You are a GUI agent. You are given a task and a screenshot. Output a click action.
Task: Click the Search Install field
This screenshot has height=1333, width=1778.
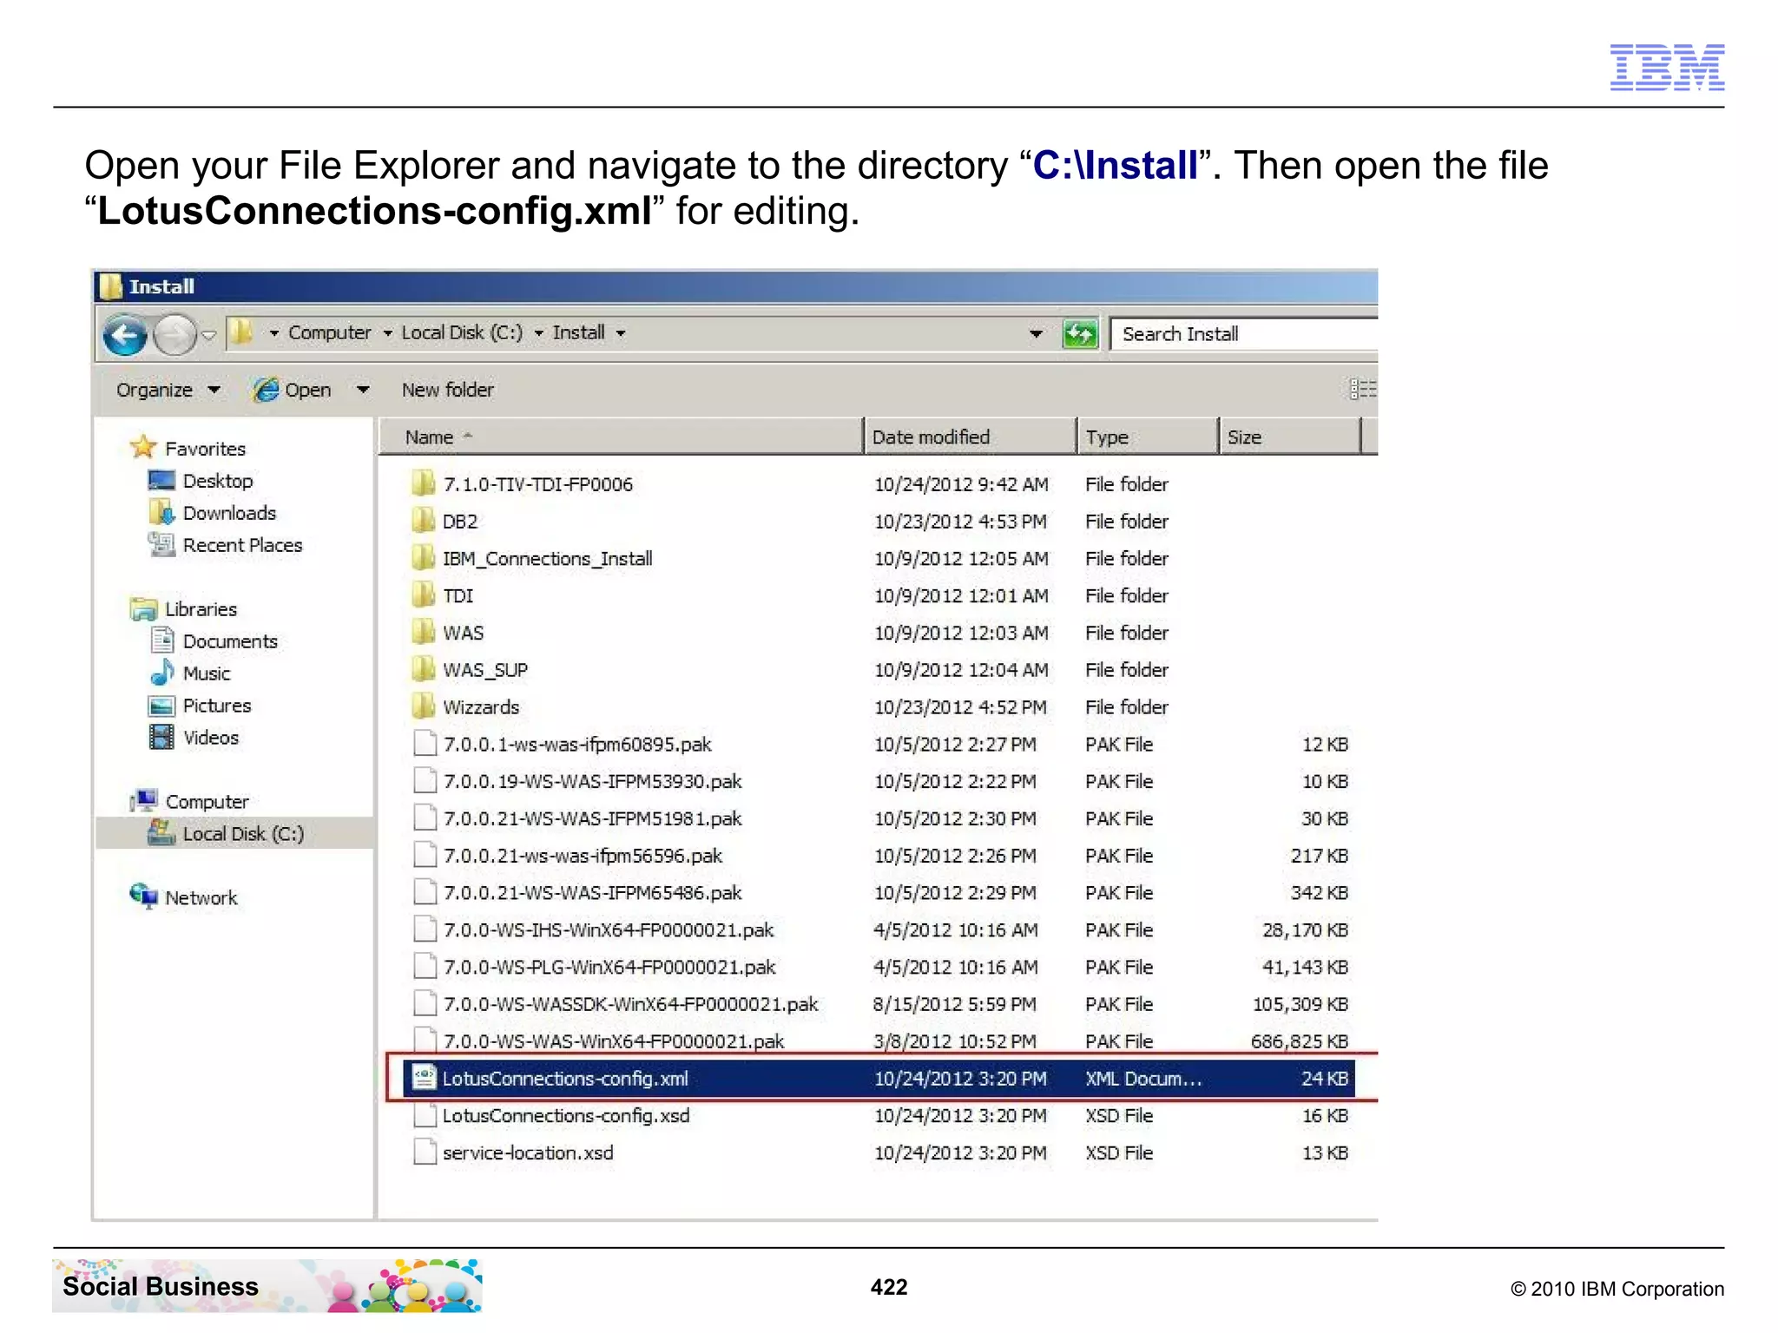(1244, 334)
